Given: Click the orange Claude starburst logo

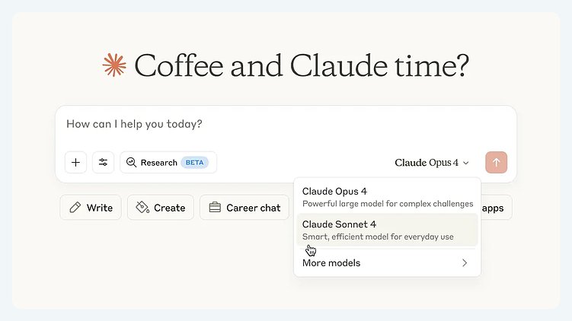Looking at the screenshot, I should (114, 65).
